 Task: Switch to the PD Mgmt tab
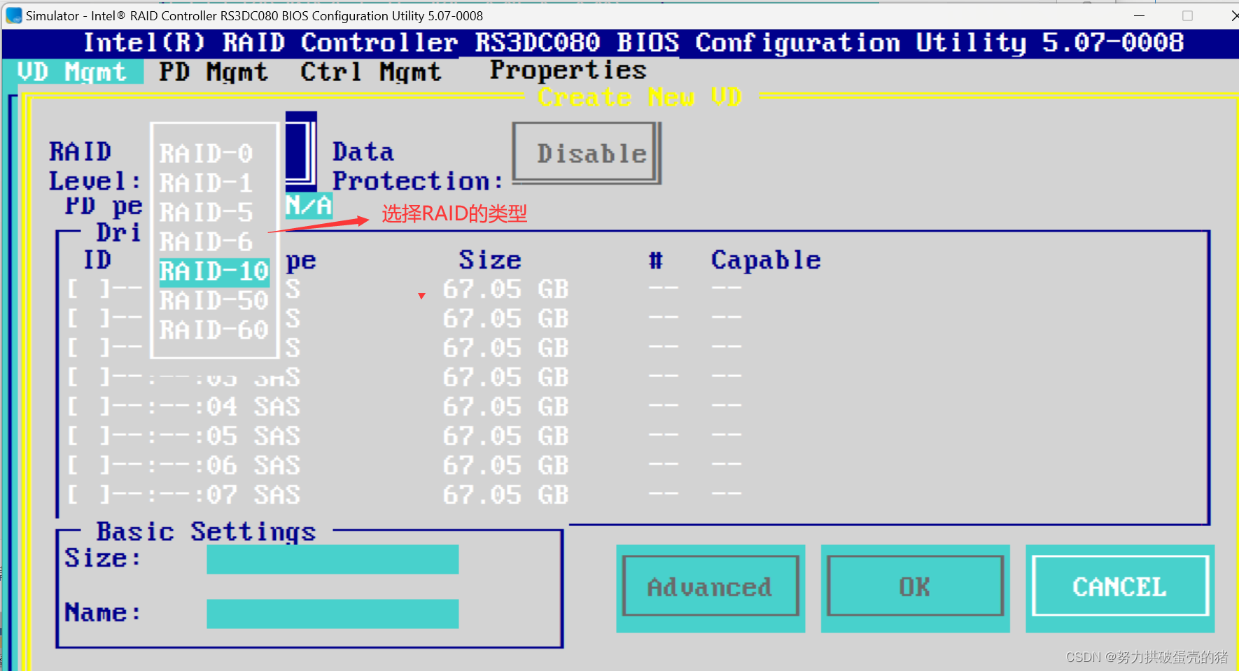coord(213,71)
